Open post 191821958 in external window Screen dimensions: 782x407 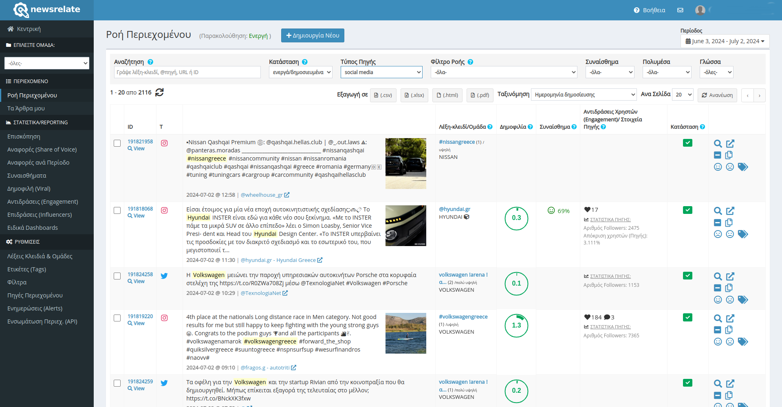(730, 143)
